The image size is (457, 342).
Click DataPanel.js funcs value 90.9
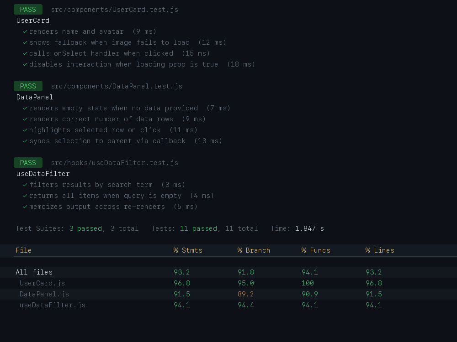[x=310, y=294]
